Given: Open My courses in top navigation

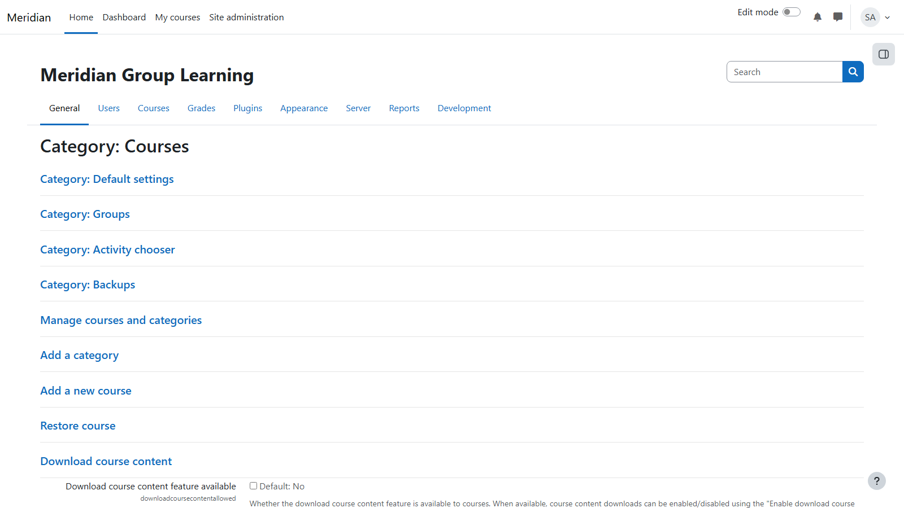Looking at the screenshot, I should pyautogui.click(x=177, y=17).
